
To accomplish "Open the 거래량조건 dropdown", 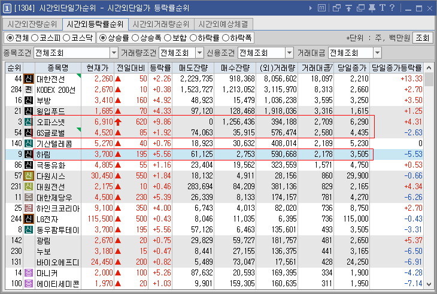I will coord(199,53).
